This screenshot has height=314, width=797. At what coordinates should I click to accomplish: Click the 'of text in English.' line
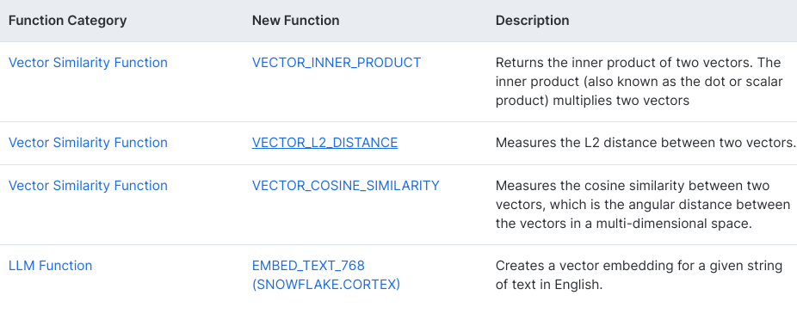[x=549, y=285]
